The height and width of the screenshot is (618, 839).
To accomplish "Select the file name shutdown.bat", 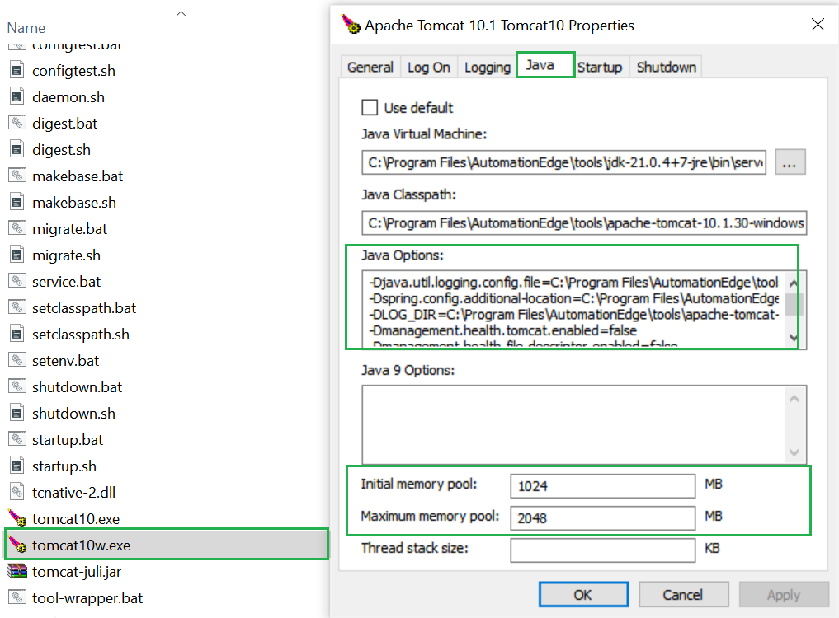I will click(77, 387).
